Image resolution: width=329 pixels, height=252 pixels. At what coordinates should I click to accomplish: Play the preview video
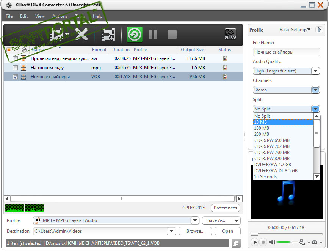(x=255, y=242)
